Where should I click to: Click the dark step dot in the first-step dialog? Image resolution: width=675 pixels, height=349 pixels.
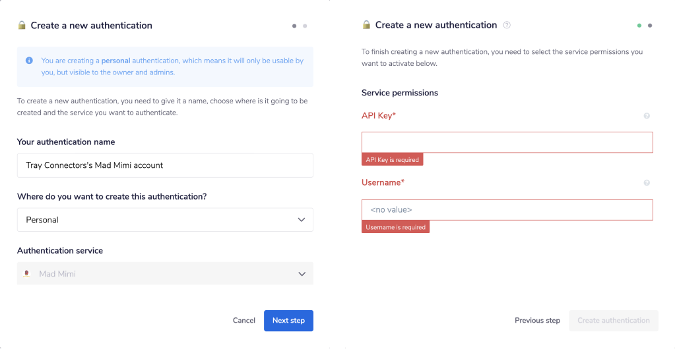tap(294, 26)
